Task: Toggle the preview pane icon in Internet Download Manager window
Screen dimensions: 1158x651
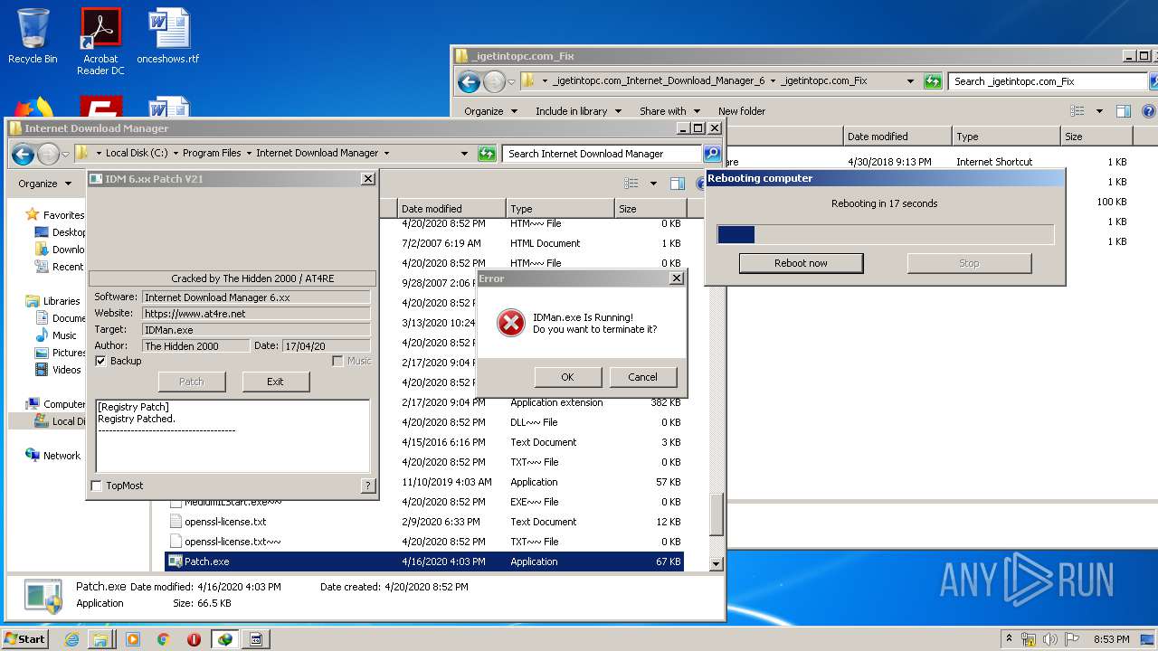Action: [677, 184]
